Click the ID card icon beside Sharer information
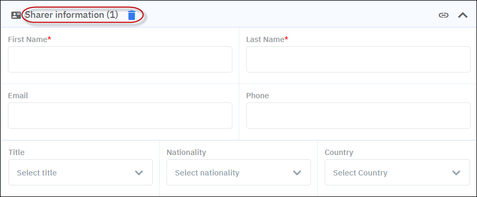The height and width of the screenshot is (197, 477). click(x=16, y=15)
